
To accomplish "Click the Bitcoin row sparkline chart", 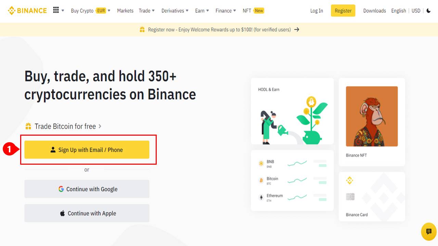I will point(297,180).
